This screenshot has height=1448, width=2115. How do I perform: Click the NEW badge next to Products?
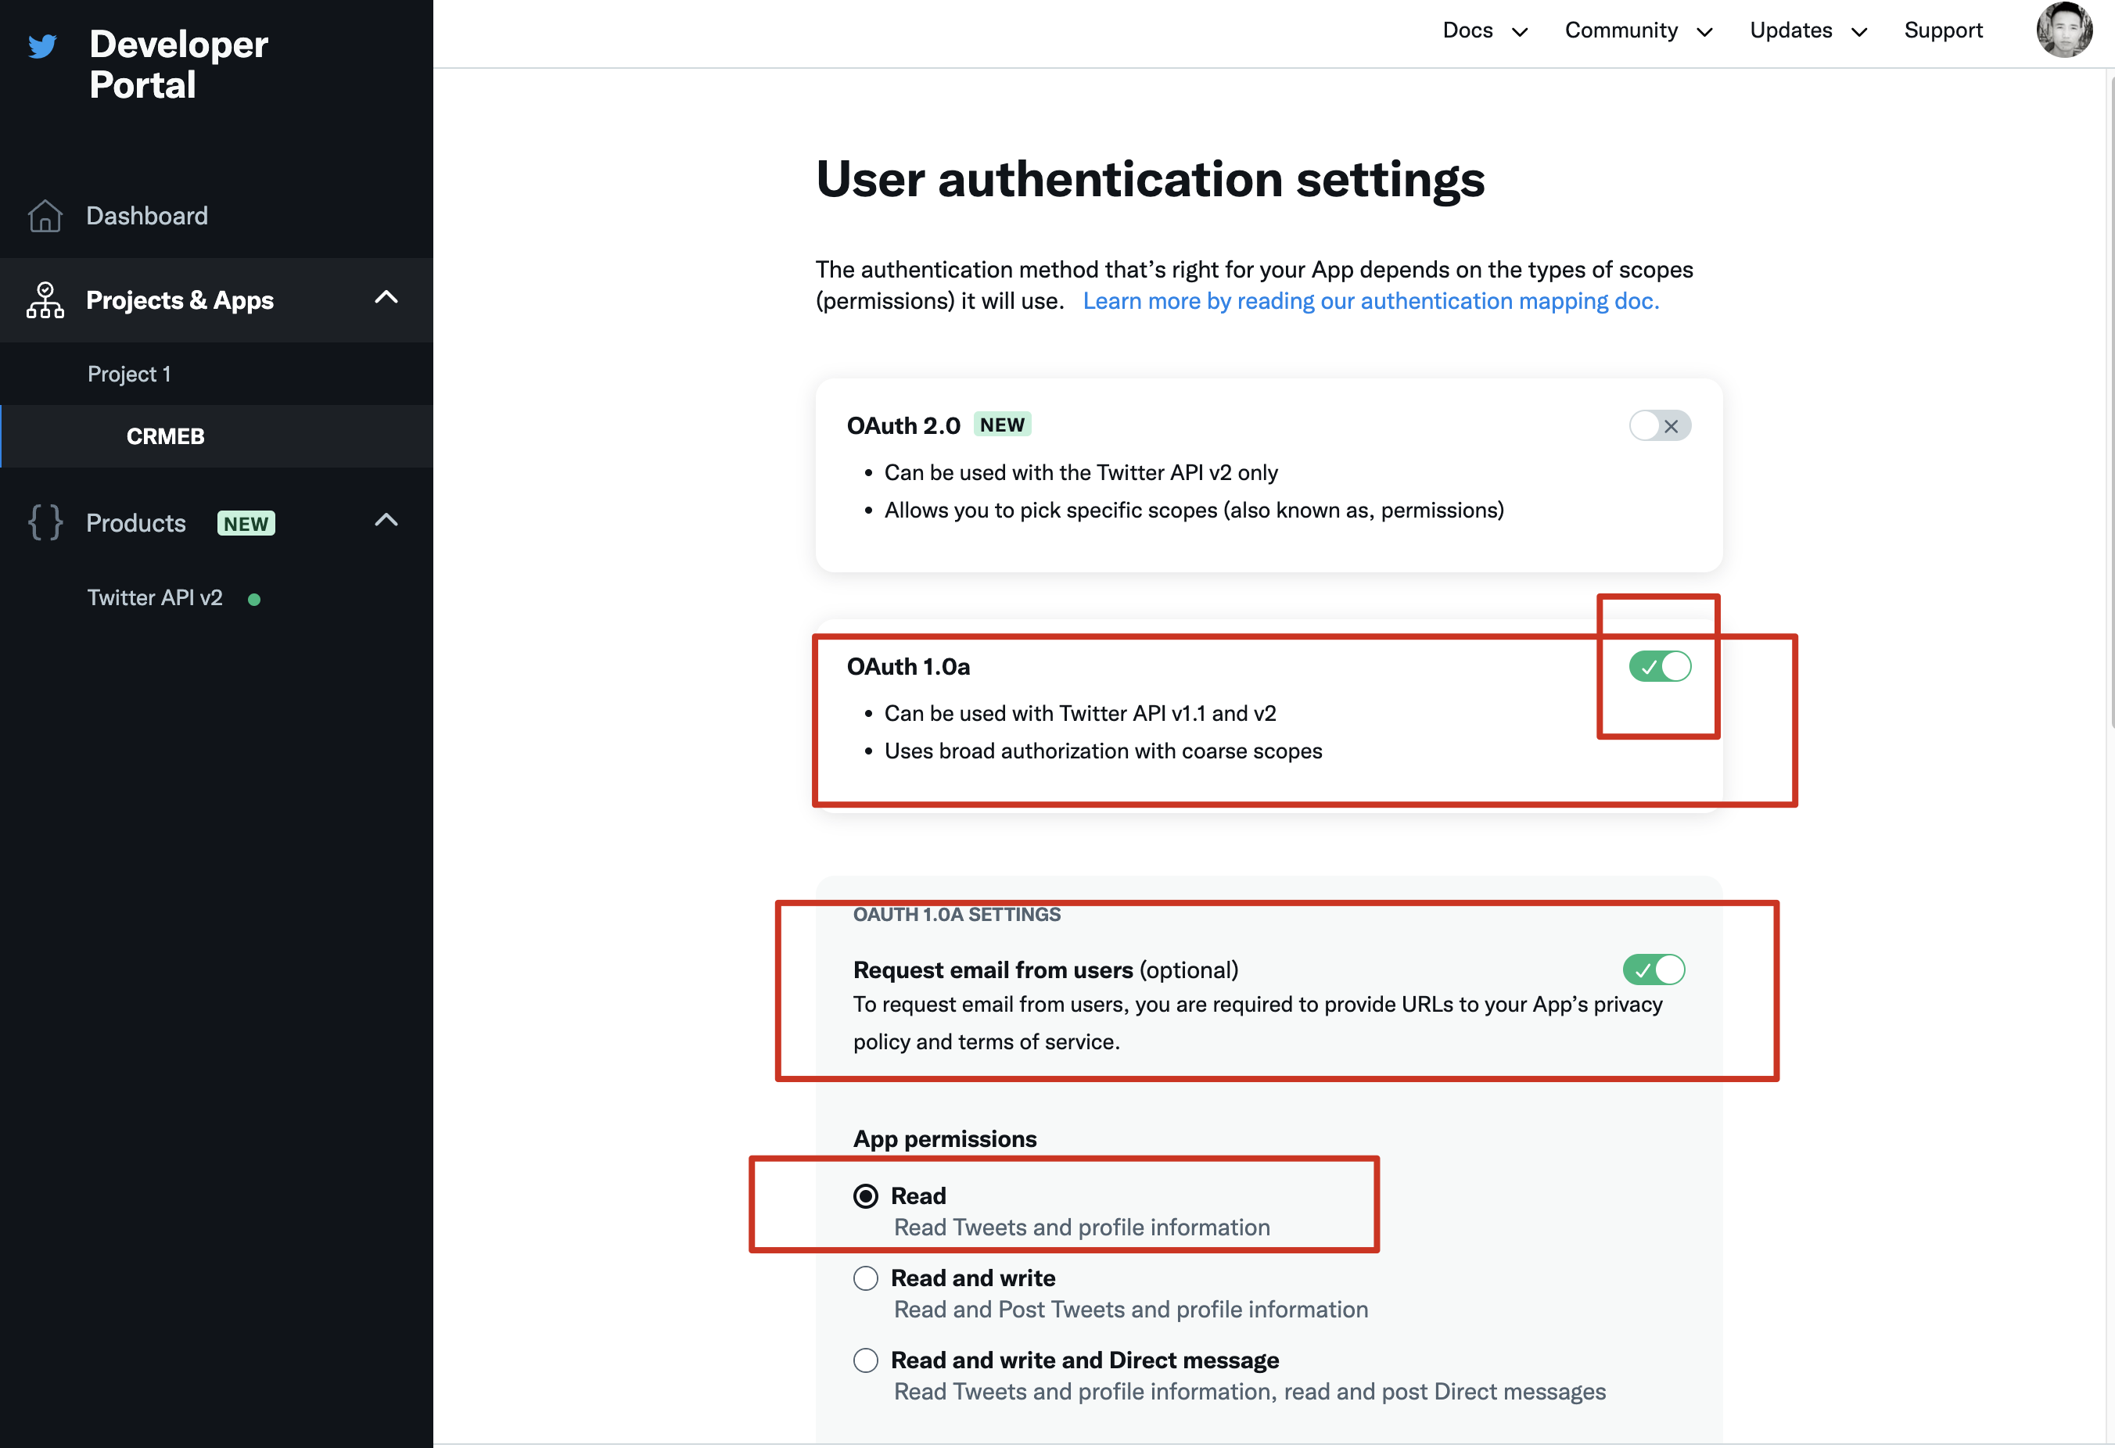pos(246,524)
